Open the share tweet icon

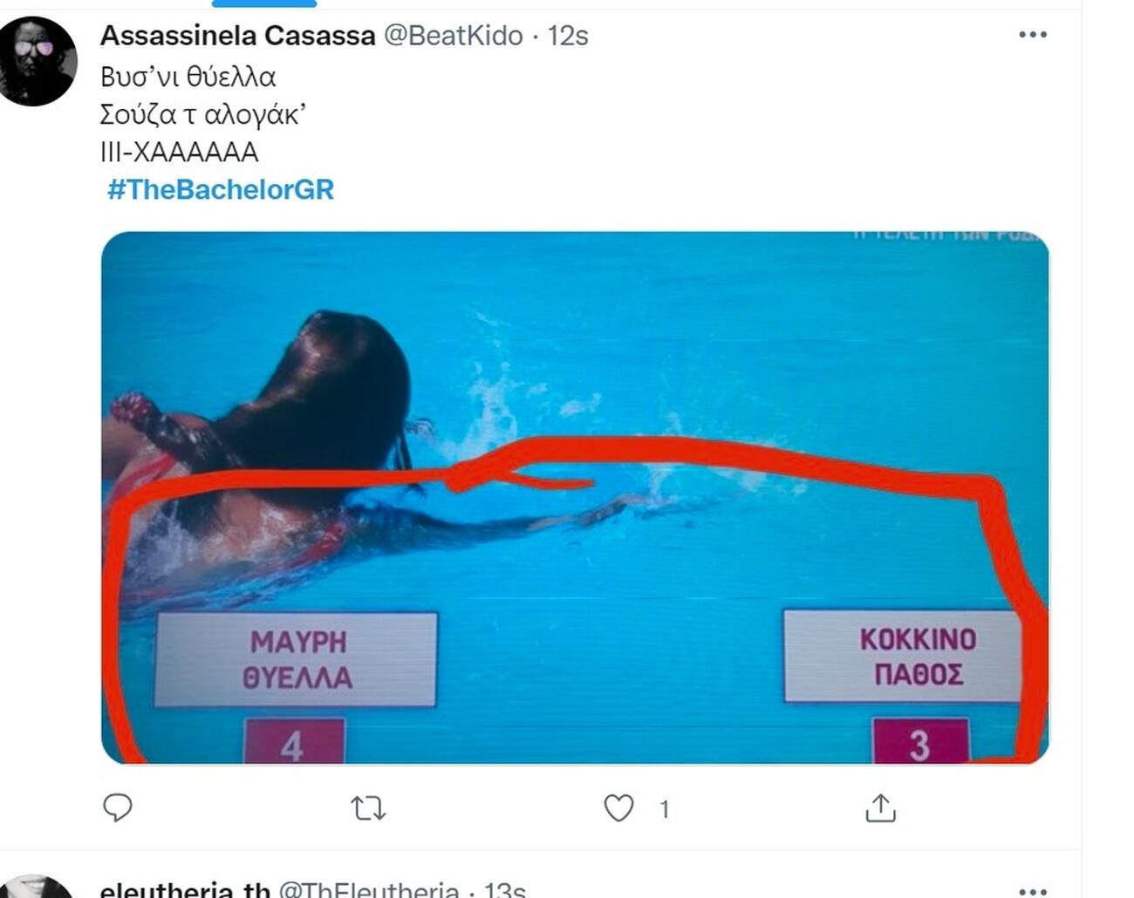click(x=880, y=808)
